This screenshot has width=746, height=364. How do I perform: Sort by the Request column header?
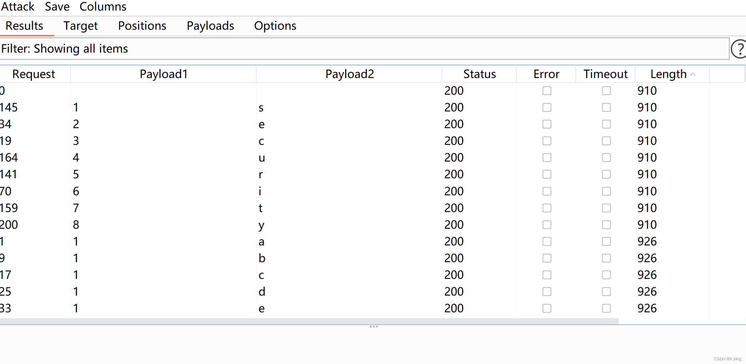point(33,74)
